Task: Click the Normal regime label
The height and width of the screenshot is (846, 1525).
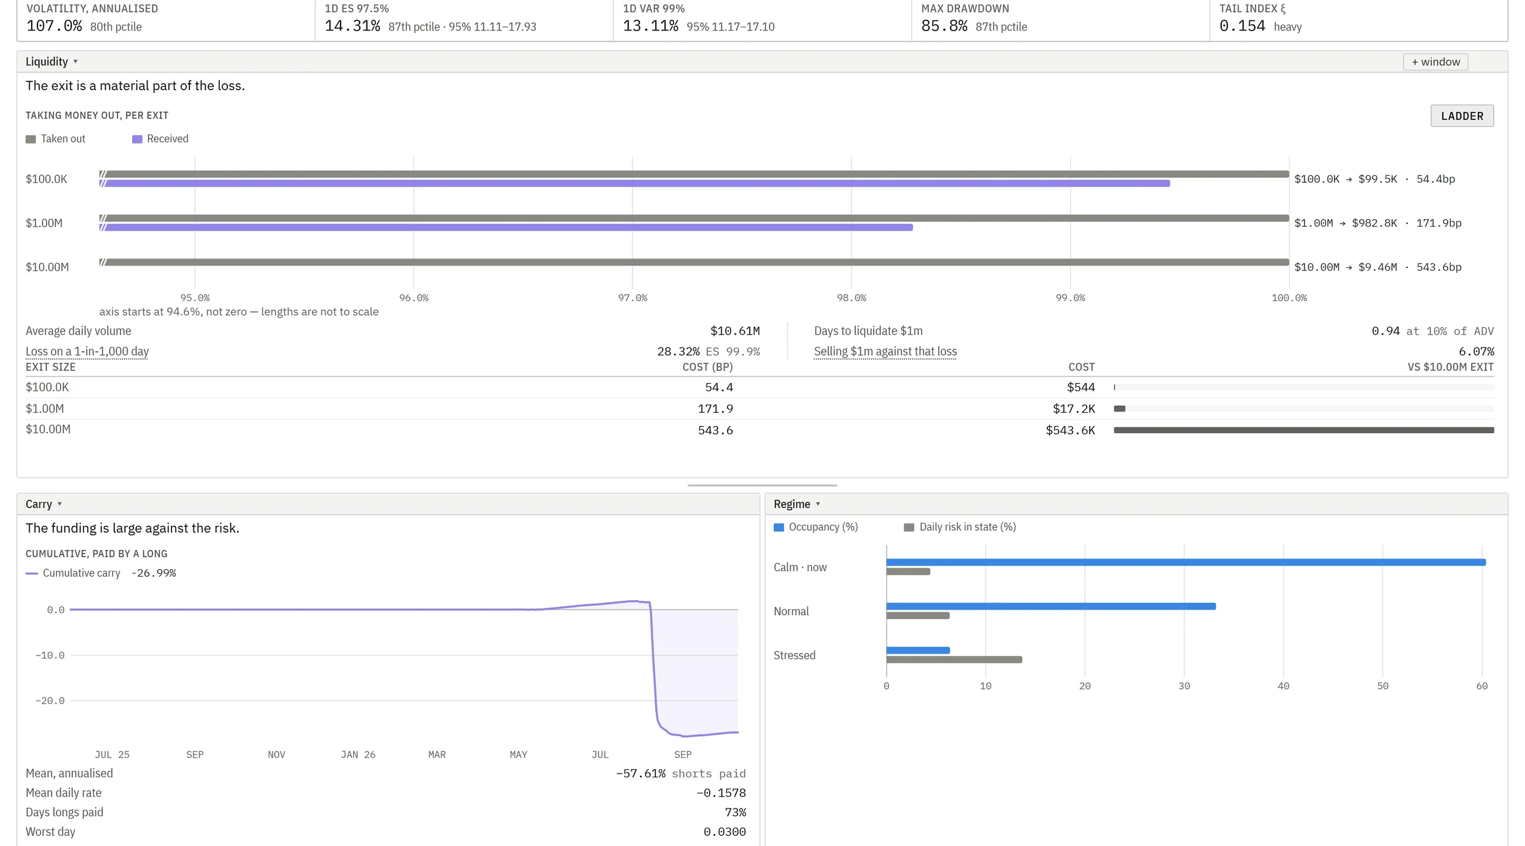Action: (791, 611)
